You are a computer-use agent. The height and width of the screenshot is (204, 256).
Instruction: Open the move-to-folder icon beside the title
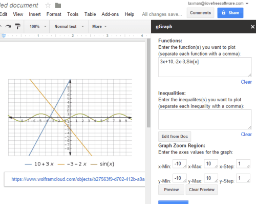(58, 6)
